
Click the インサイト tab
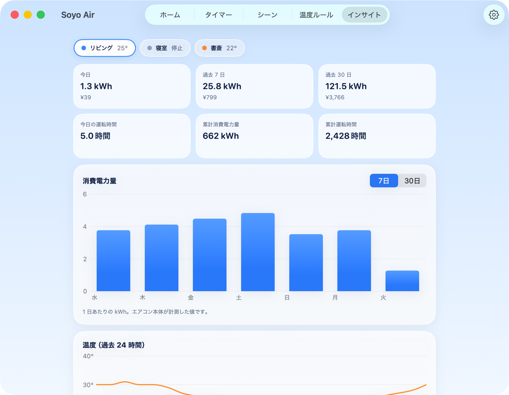[x=365, y=15]
